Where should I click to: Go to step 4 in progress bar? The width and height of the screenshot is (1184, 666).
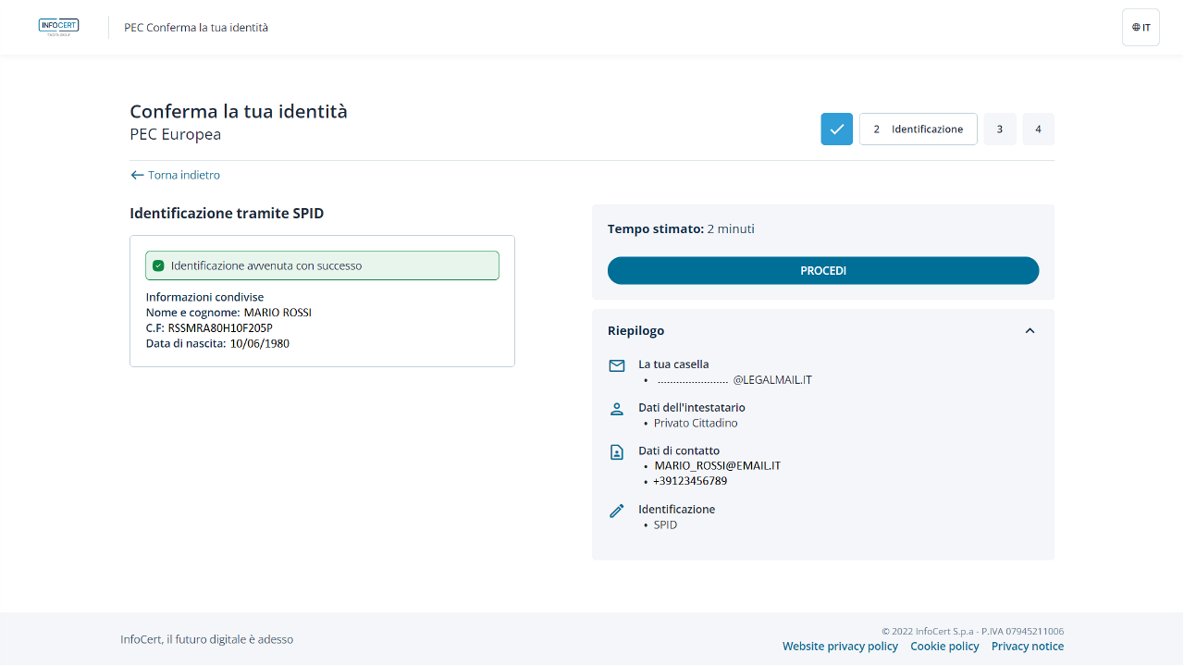pyautogui.click(x=1038, y=129)
